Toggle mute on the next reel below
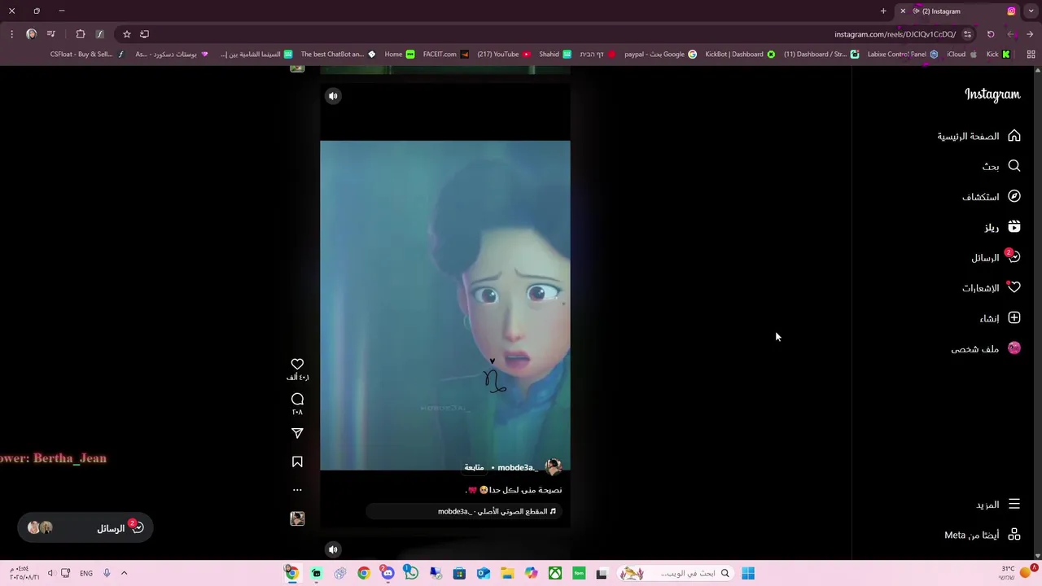This screenshot has height=586, width=1042. pos(333,549)
